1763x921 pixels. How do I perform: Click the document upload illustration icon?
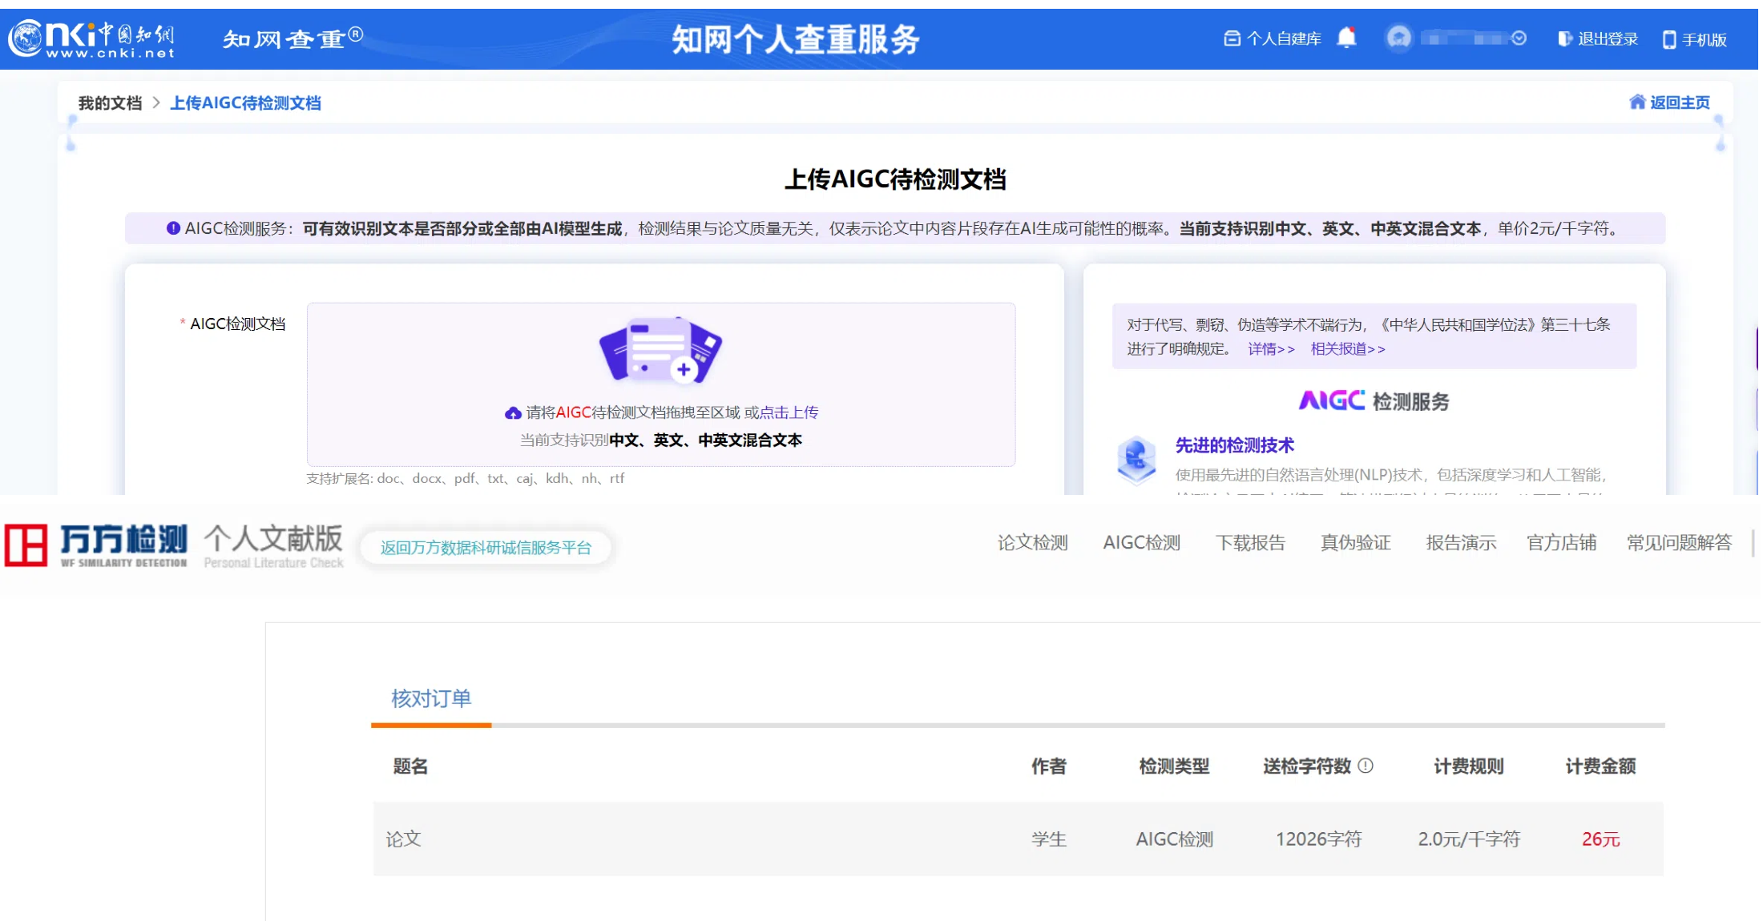point(660,351)
